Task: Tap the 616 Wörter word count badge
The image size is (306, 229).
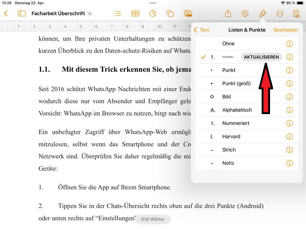Action: coord(153,219)
